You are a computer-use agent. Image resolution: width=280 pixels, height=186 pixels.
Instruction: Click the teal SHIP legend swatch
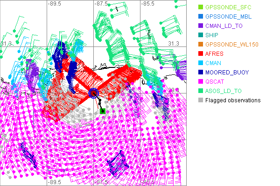(201, 35)
